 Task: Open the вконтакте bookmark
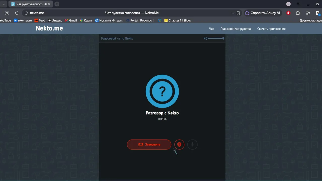[23, 20]
